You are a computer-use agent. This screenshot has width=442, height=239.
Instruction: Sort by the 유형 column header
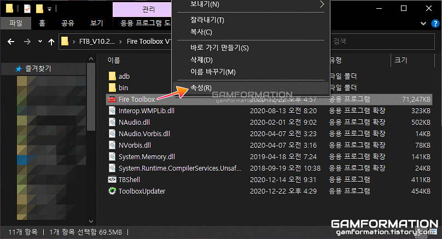[335, 60]
